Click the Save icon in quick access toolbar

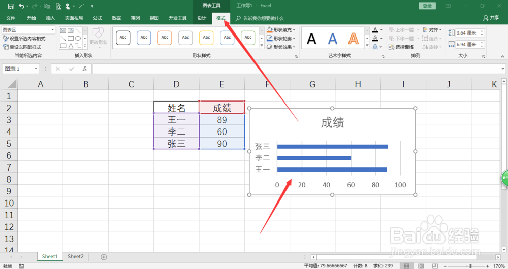click(11, 6)
